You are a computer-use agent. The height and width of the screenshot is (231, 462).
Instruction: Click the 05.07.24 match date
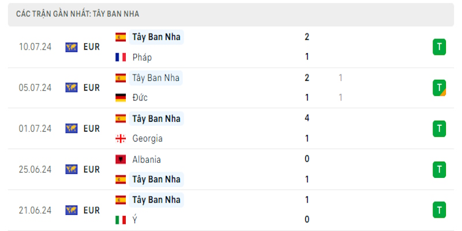click(x=35, y=88)
